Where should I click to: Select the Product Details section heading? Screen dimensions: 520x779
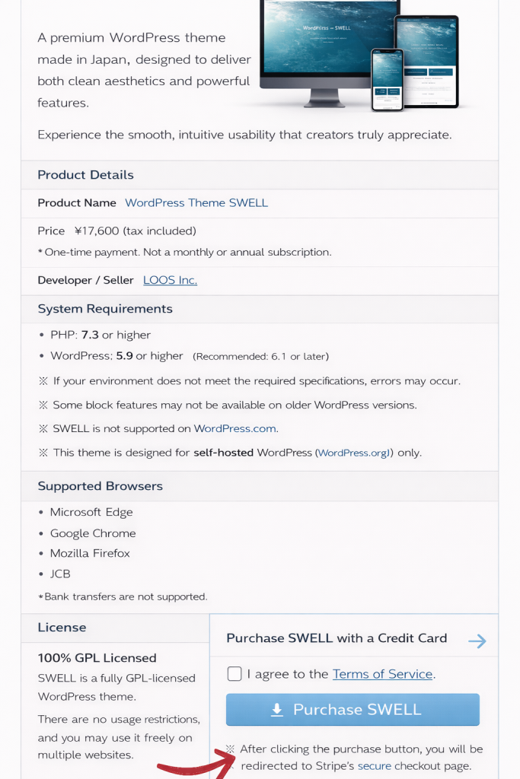(85, 175)
